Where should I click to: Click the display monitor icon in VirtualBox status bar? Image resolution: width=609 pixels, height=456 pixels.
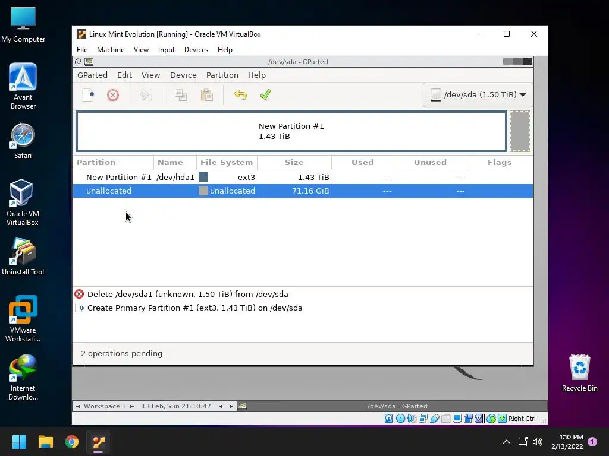[457, 419]
